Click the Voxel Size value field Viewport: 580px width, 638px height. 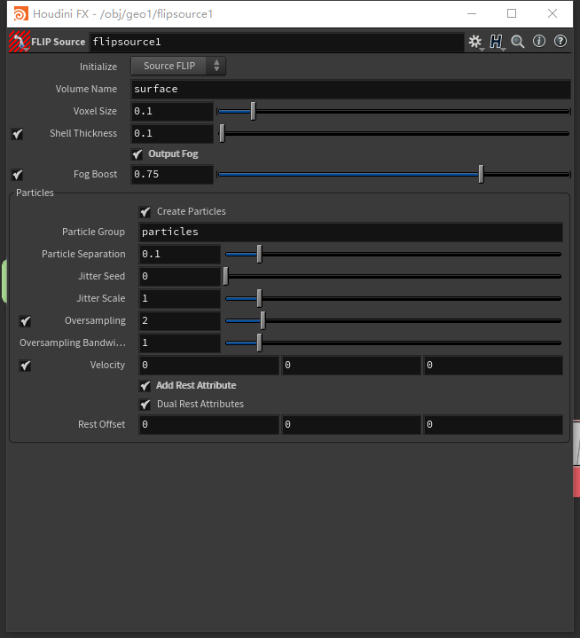[172, 111]
